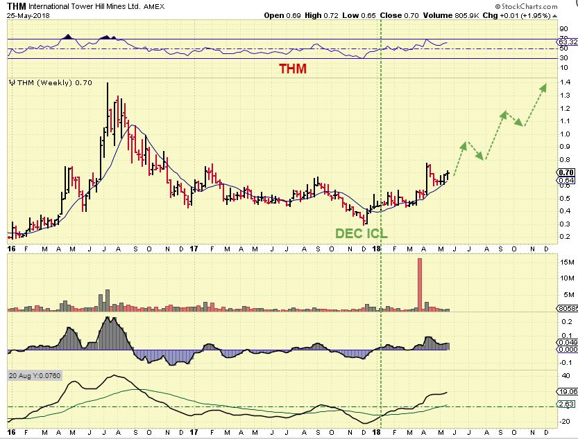Viewport: 578px width, 439px height.
Task: Click the copyright icon of StockCharts.com
Action: pyautogui.click(x=498, y=6)
